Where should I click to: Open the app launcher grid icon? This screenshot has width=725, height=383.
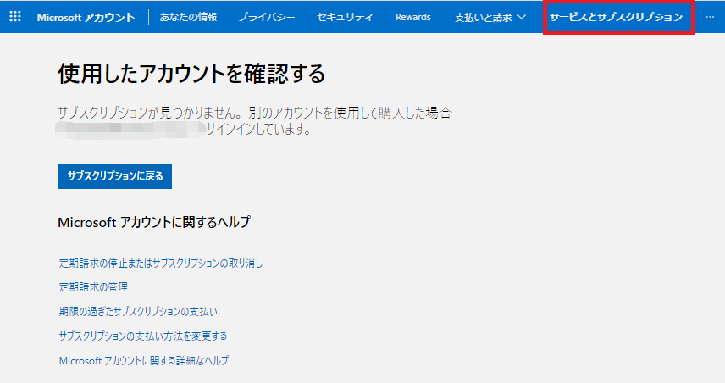[x=15, y=17]
